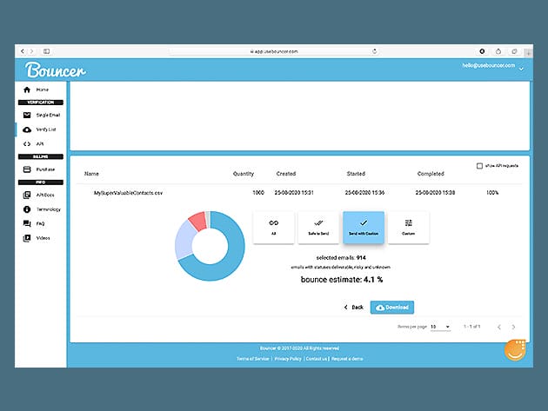Open the Videos section
The height and width of the screenshot is (411, 548).
click(43, 237)
